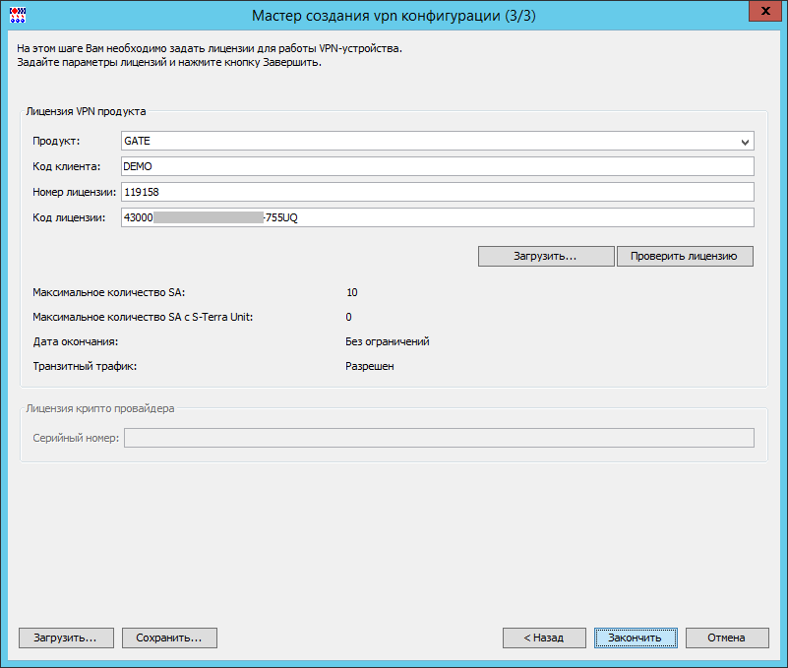Screen dimensions: 788x668
Task: Click the Сохранить... button
Action: coord(169,638)
